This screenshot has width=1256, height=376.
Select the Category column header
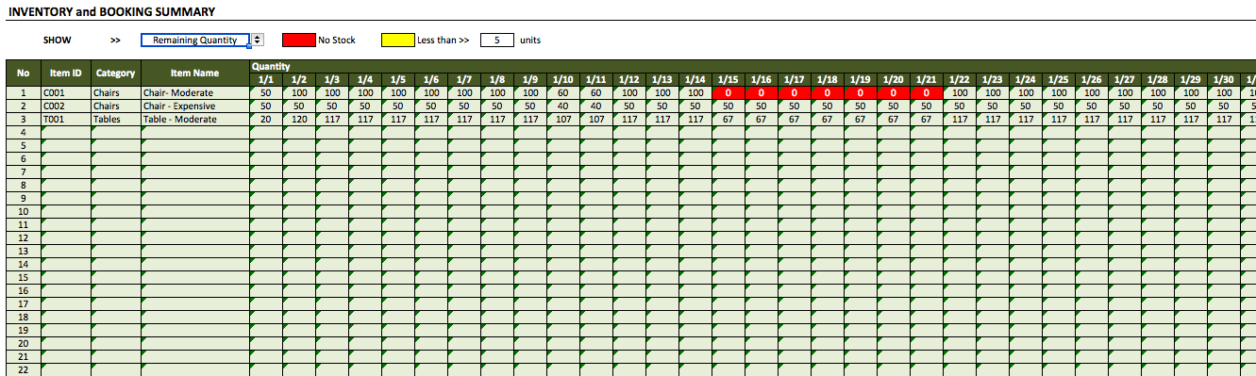coord(116,73)
